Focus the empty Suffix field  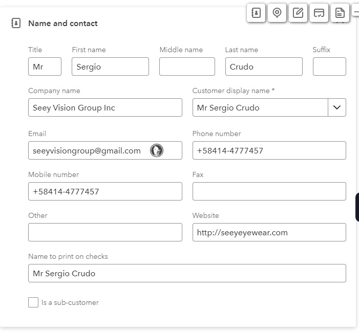(329, 67)
